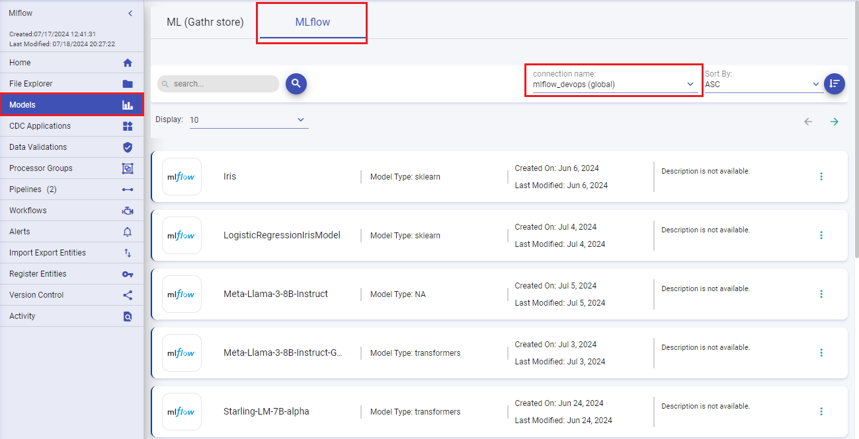Click the Iris model name
Viewport: 859px width, 439px height.
click(x=230, y=177)
